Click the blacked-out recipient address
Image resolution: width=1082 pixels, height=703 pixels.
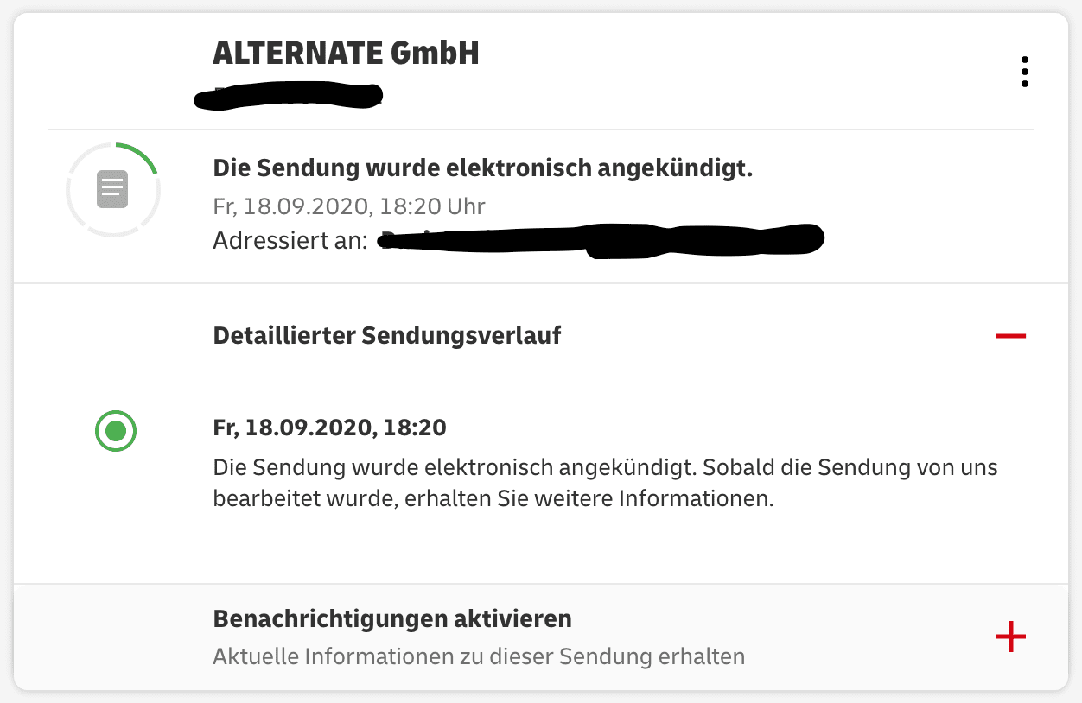tap(601, 239)
